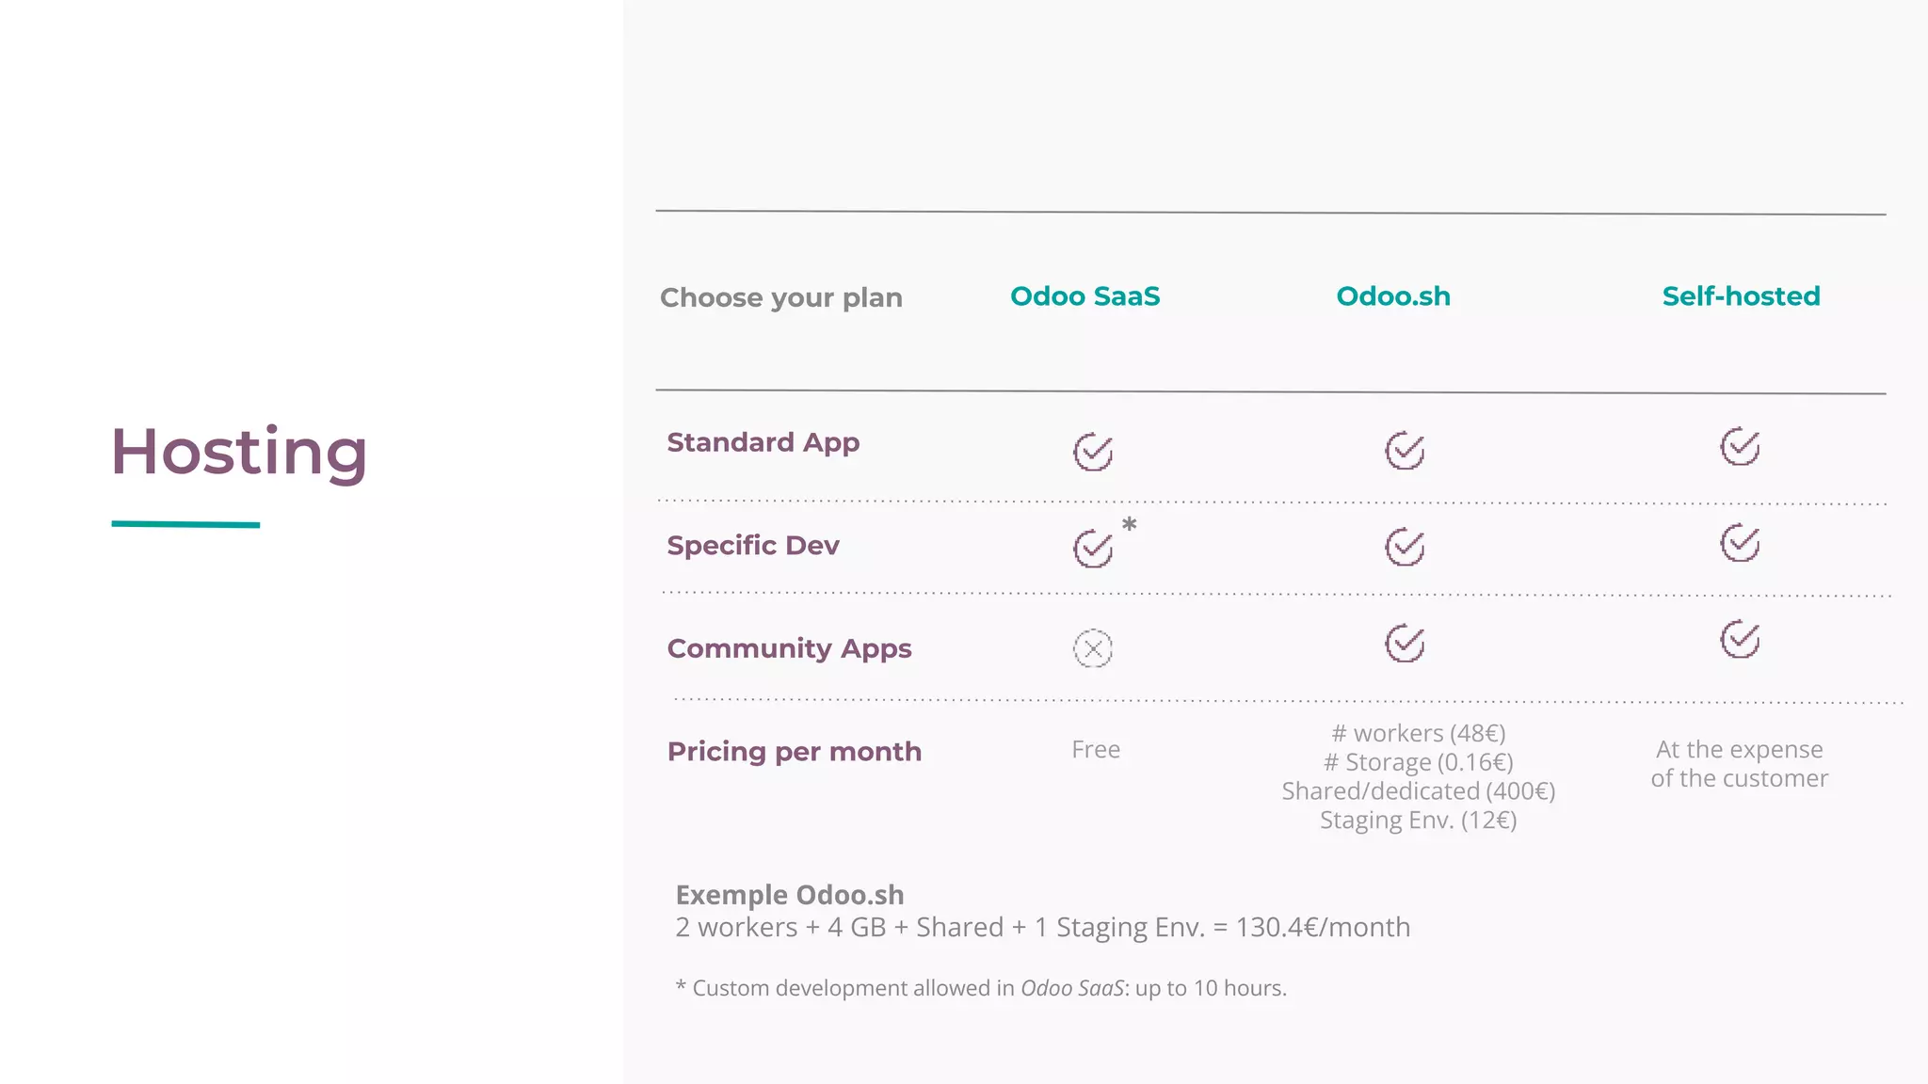
Task: Click the Specific Dev checkmark under Odoo SaaS
Action: (1093, 548)
